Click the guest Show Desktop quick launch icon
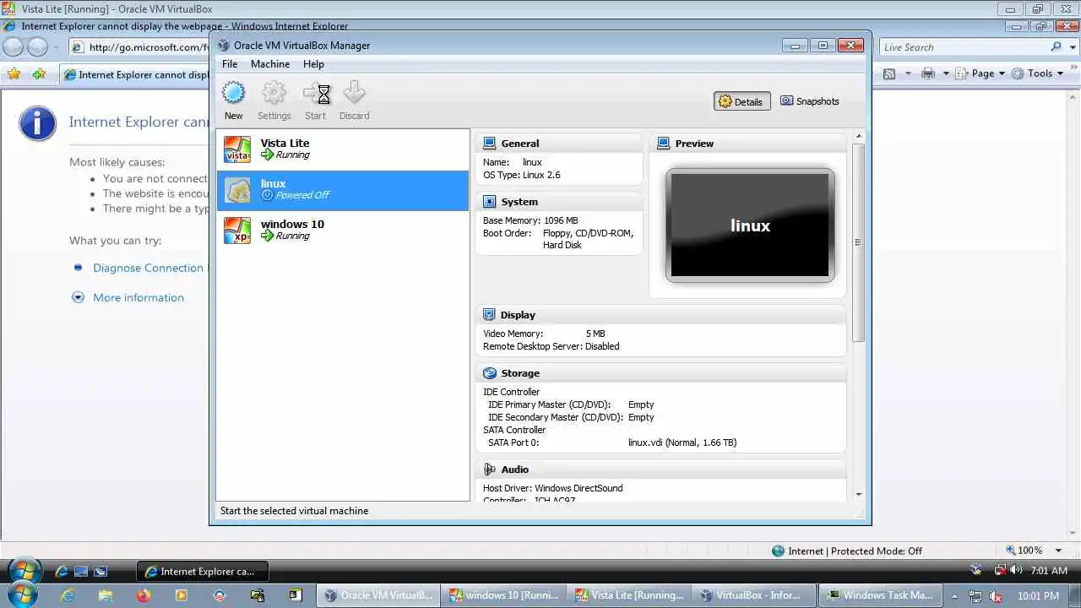The width and height of the screenshot is (1081, 608). coord(81,572)
